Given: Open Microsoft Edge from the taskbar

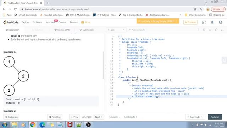Looking at the screenshot, I should [42, 125].
